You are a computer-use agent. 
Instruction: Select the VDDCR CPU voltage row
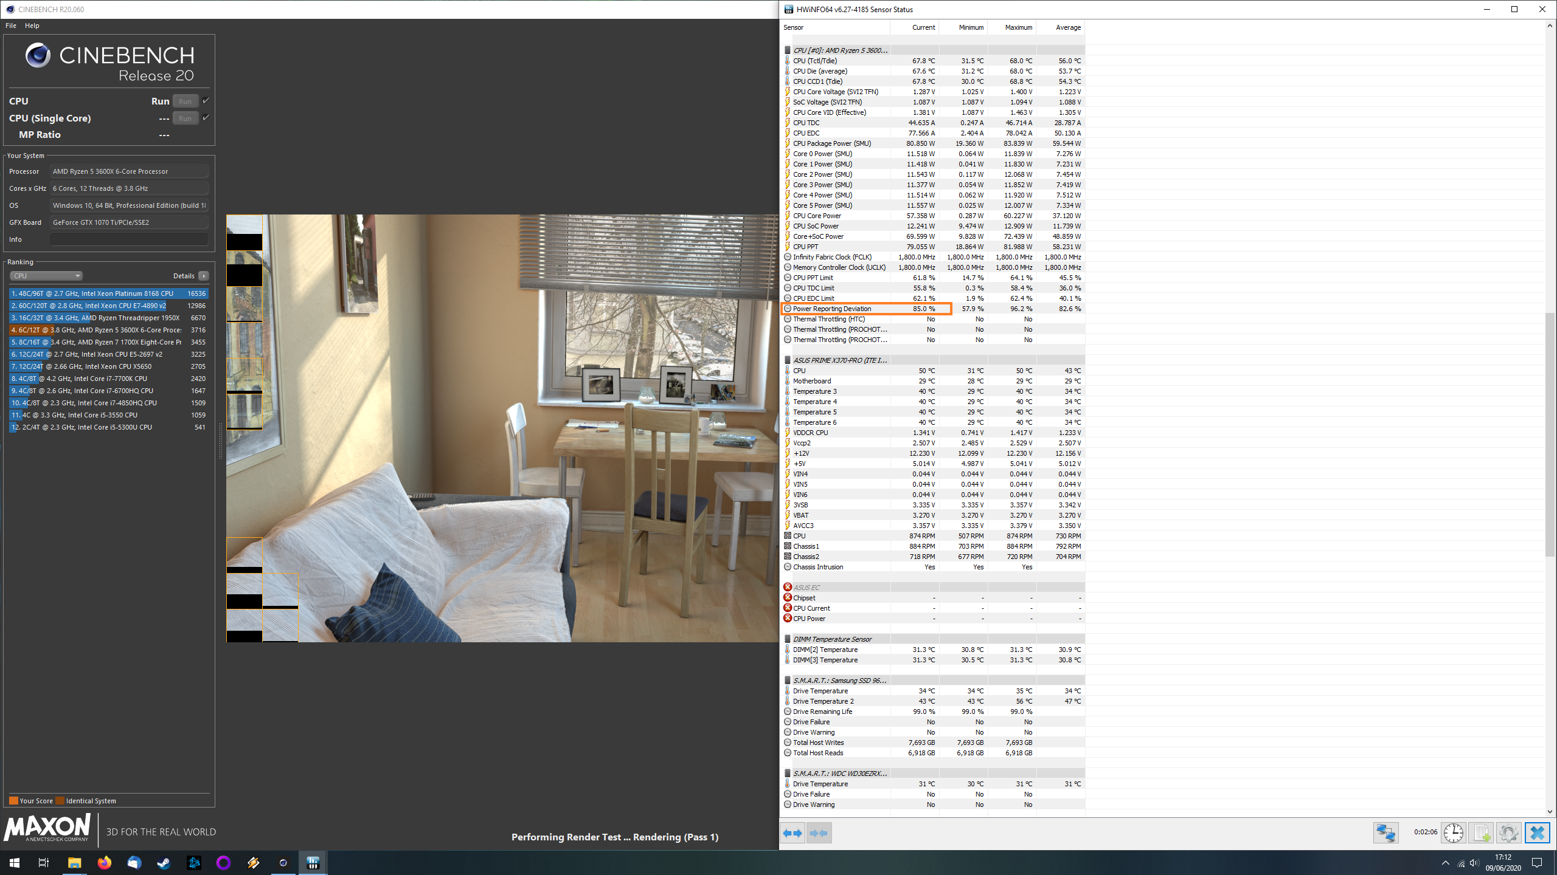pyautogui.click(x=932, y=433)
